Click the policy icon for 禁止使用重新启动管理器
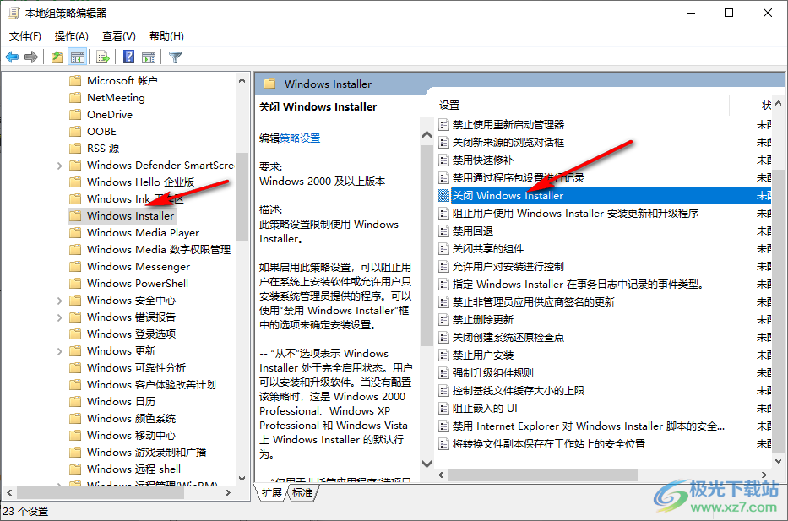The height and width of the screenshot is (521, 788). [x=443, y=124]
